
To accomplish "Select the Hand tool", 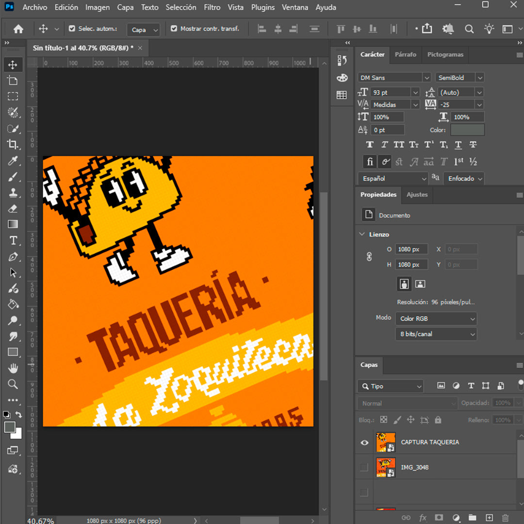I will point(13,368).
